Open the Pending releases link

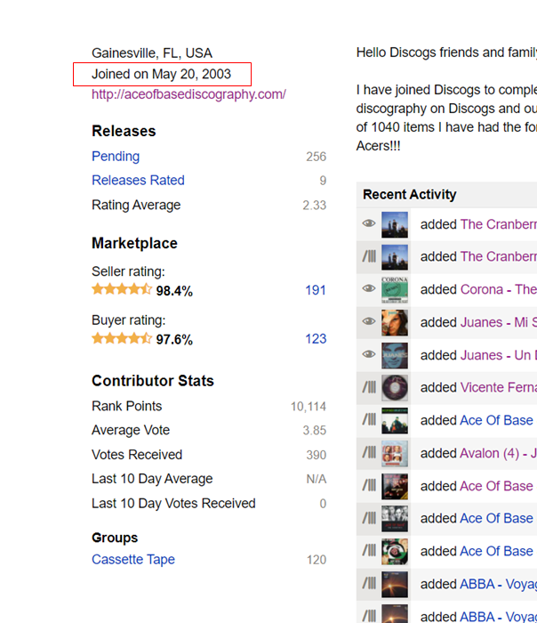pyautogui.click(x=116, y=157)
